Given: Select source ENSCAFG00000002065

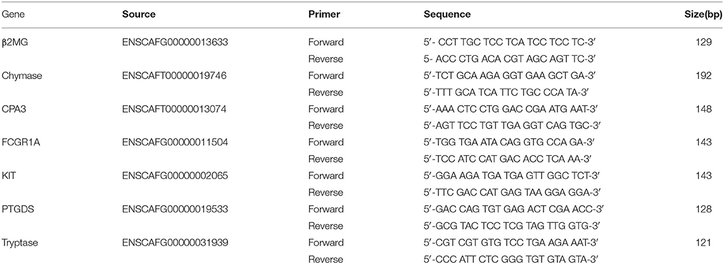Looking at the screenshot, I should pyautogui.click(x=176, y=177).
